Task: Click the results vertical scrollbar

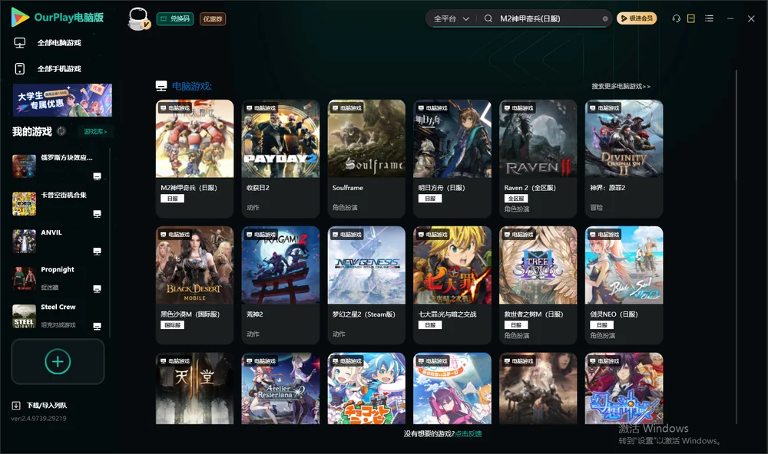Action: click(737, 247)
